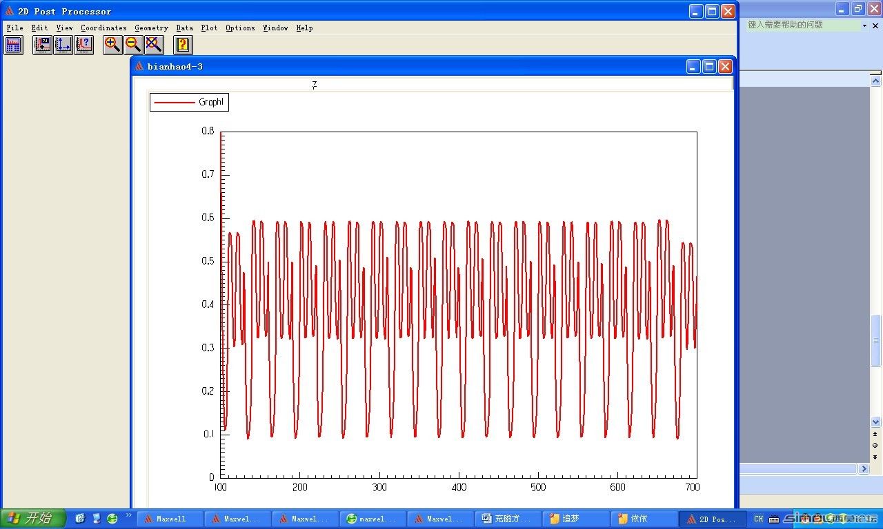Open the Start menu (开始)
This screenshot has width=883, height=529.
[x=33, y=518]
